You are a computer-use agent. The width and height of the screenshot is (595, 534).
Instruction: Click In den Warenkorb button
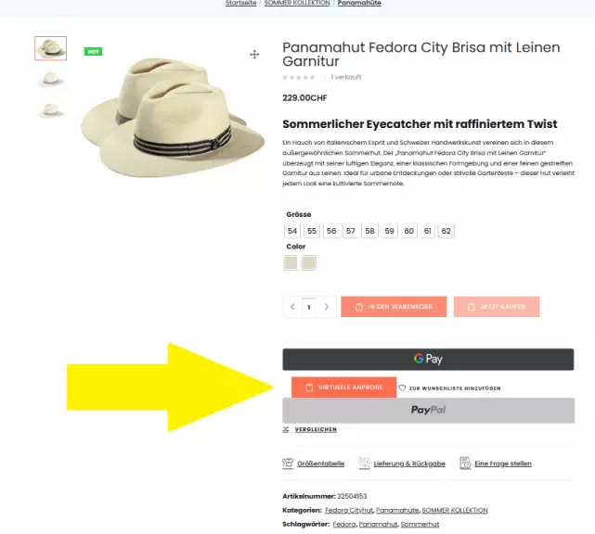[x=394, y=307]
